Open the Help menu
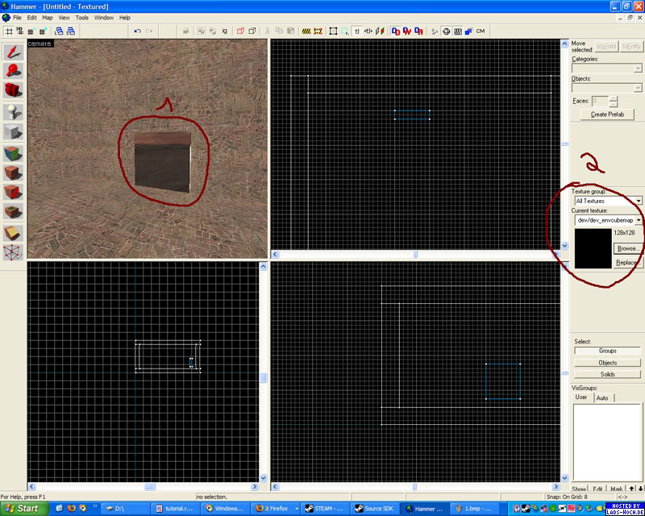This screenshot has height=516, width=645. 125,18
